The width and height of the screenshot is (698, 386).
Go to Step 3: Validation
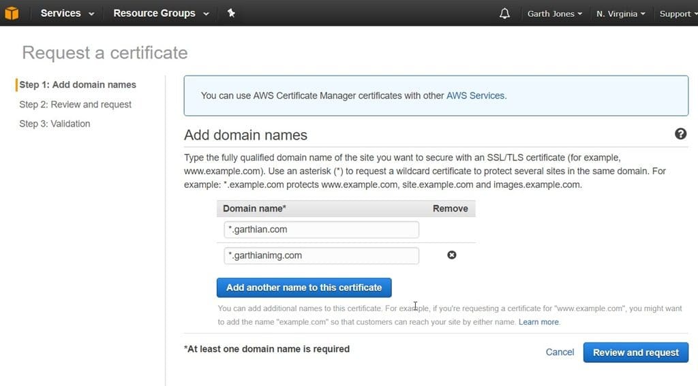[55, 124]
